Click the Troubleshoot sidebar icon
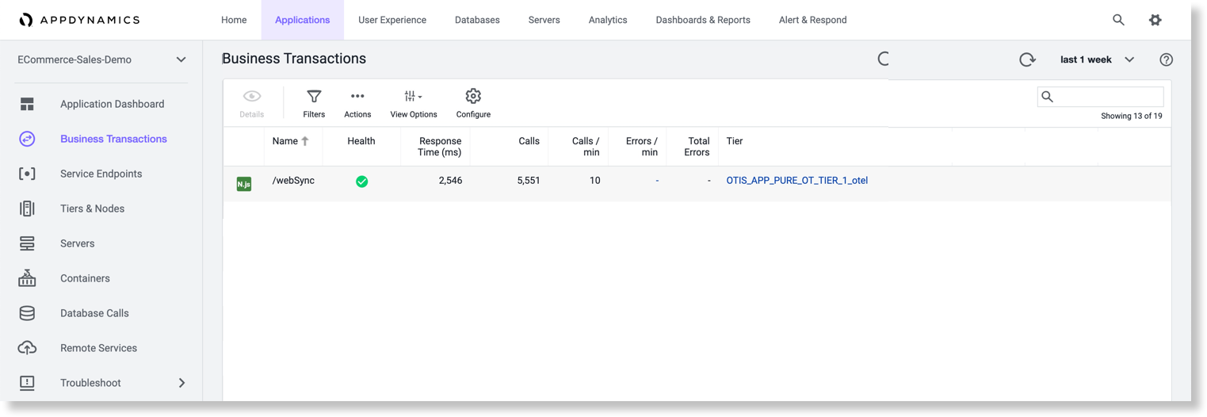This screenshot has width=1207, height=417. (27, 383)
